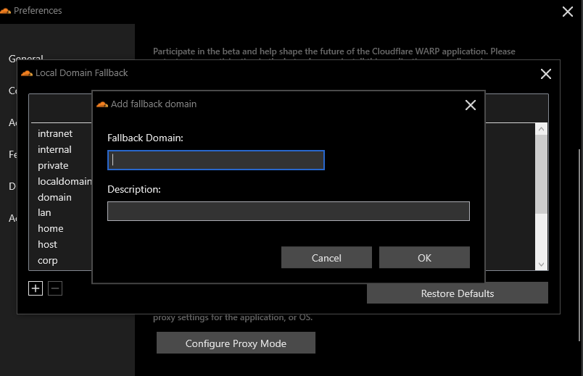Viewport: 583px width, 376px height.
Task: Click Restore Defaults button
Action: 458,293
